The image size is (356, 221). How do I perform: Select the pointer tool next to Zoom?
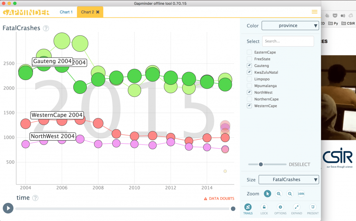(x=268, y=194)
